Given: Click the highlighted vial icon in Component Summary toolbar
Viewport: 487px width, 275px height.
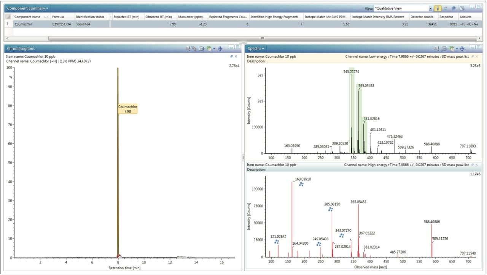Looking at the screenshot, I should 438,8.
